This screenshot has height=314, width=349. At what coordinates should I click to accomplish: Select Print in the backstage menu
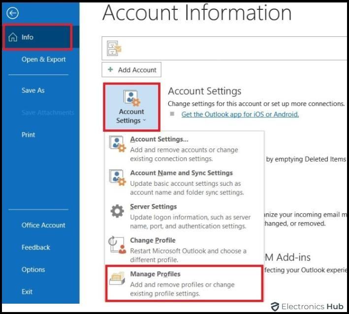[29, 135]
